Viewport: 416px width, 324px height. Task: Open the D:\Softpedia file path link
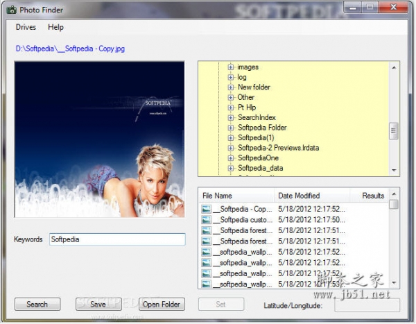[70, 49]
